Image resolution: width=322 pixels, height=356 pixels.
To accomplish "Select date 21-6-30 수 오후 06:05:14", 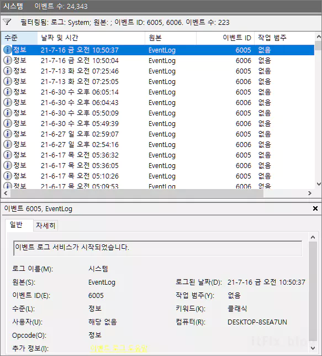I will pos(80,92).
